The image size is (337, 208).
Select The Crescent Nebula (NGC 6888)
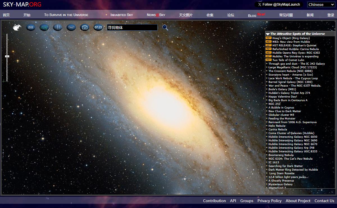(290, 71)
